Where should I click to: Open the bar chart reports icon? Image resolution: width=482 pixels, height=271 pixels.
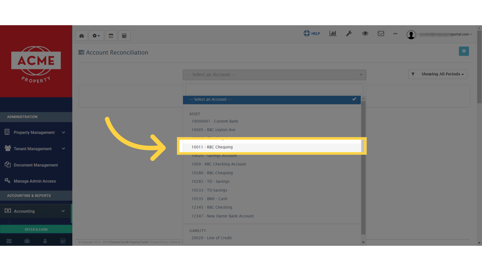[333, 33]
